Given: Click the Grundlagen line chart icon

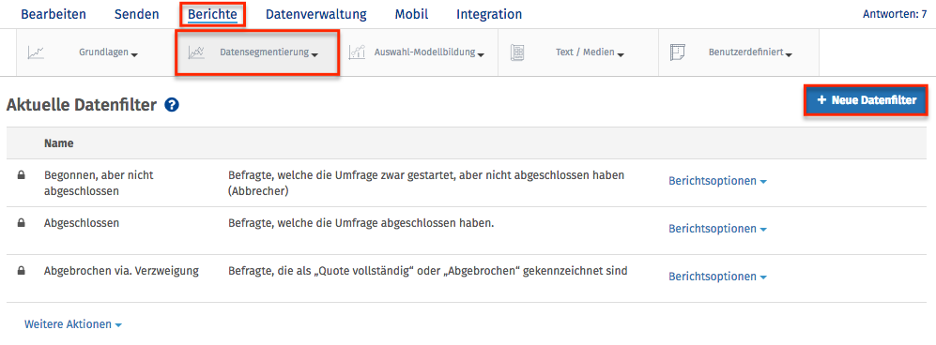Looking at the screenshot, I should [36, 52].
